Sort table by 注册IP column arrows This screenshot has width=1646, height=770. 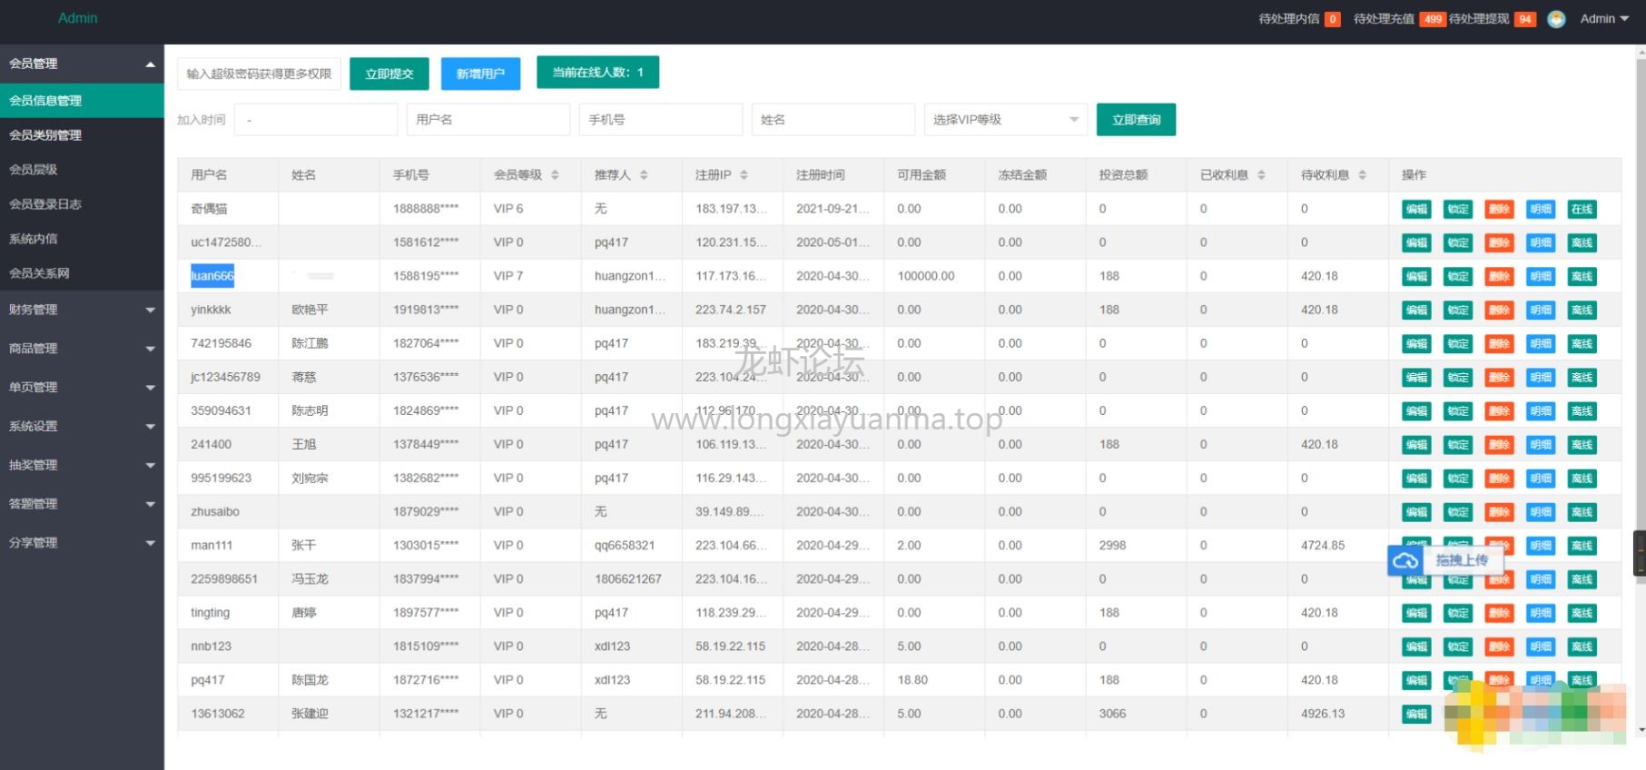tap(744, 175)
